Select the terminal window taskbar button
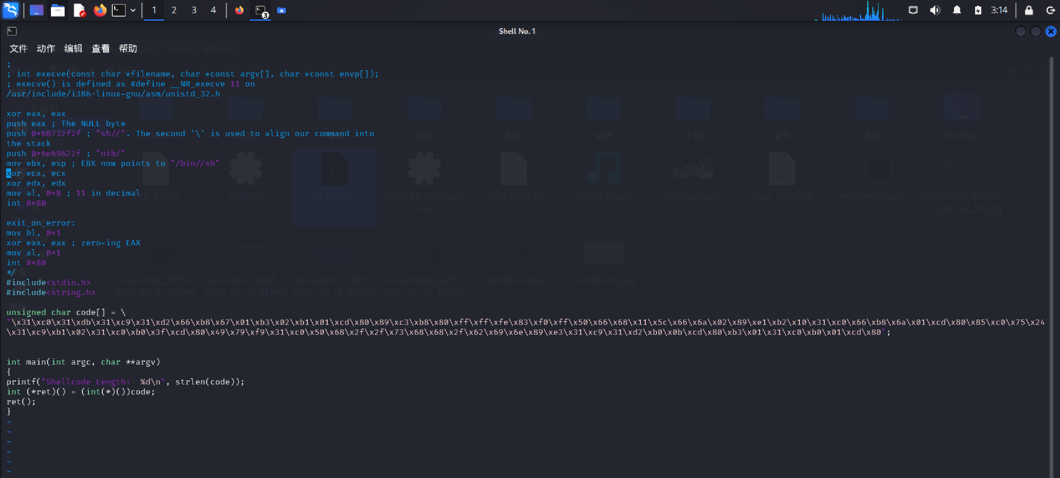This screenshot has height=478, width=1060. point(261,11)
